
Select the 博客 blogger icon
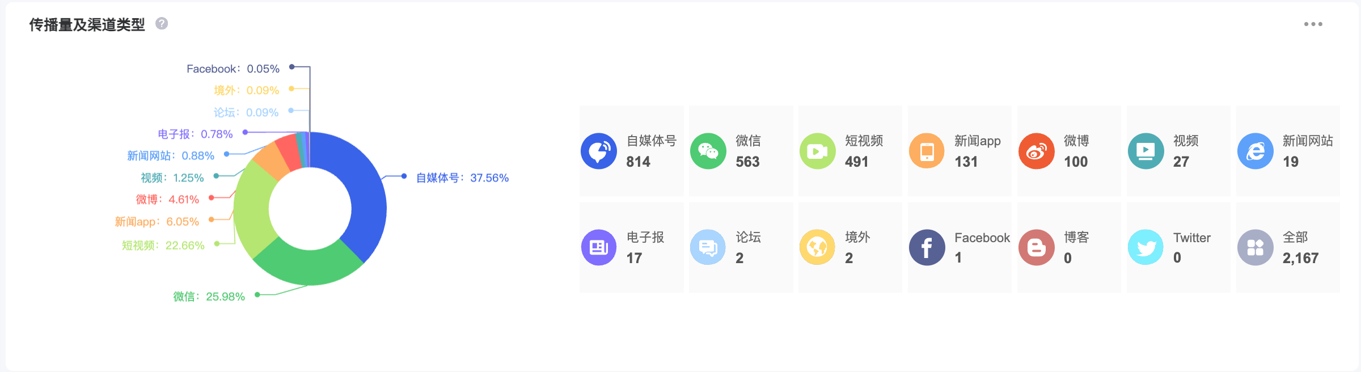[x=1037, y=247]
